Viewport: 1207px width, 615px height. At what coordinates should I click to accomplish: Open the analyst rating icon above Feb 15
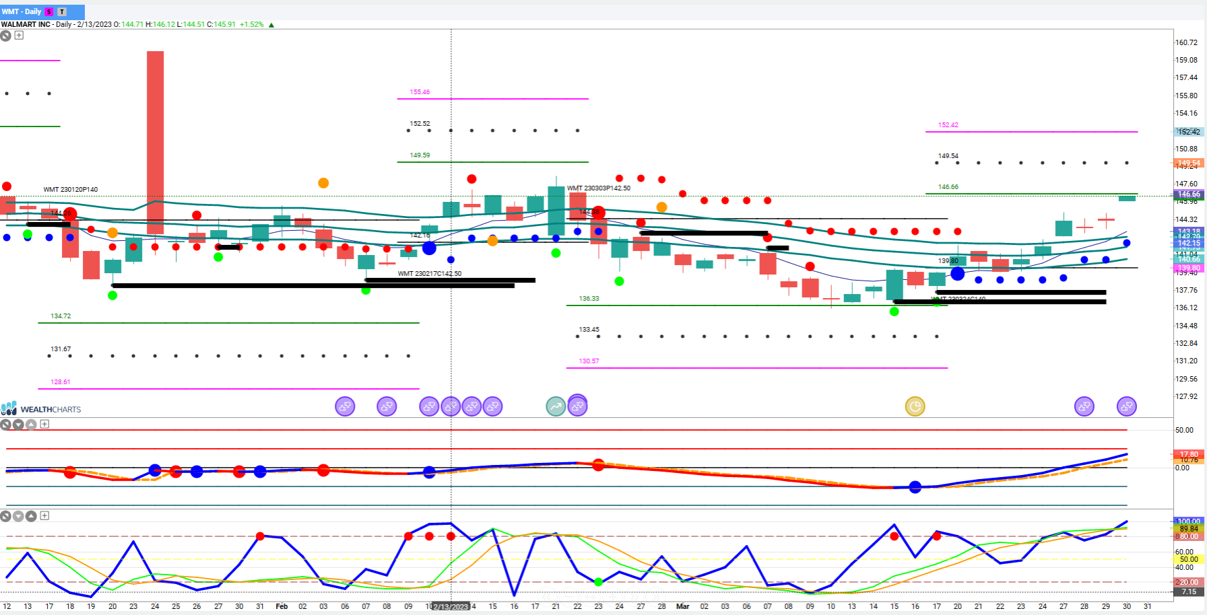[x=493, y=406]
